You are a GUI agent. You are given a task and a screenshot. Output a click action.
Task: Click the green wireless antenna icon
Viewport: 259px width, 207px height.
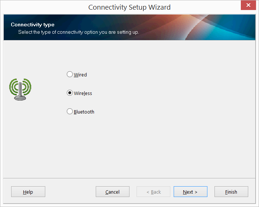coord(20,89)
